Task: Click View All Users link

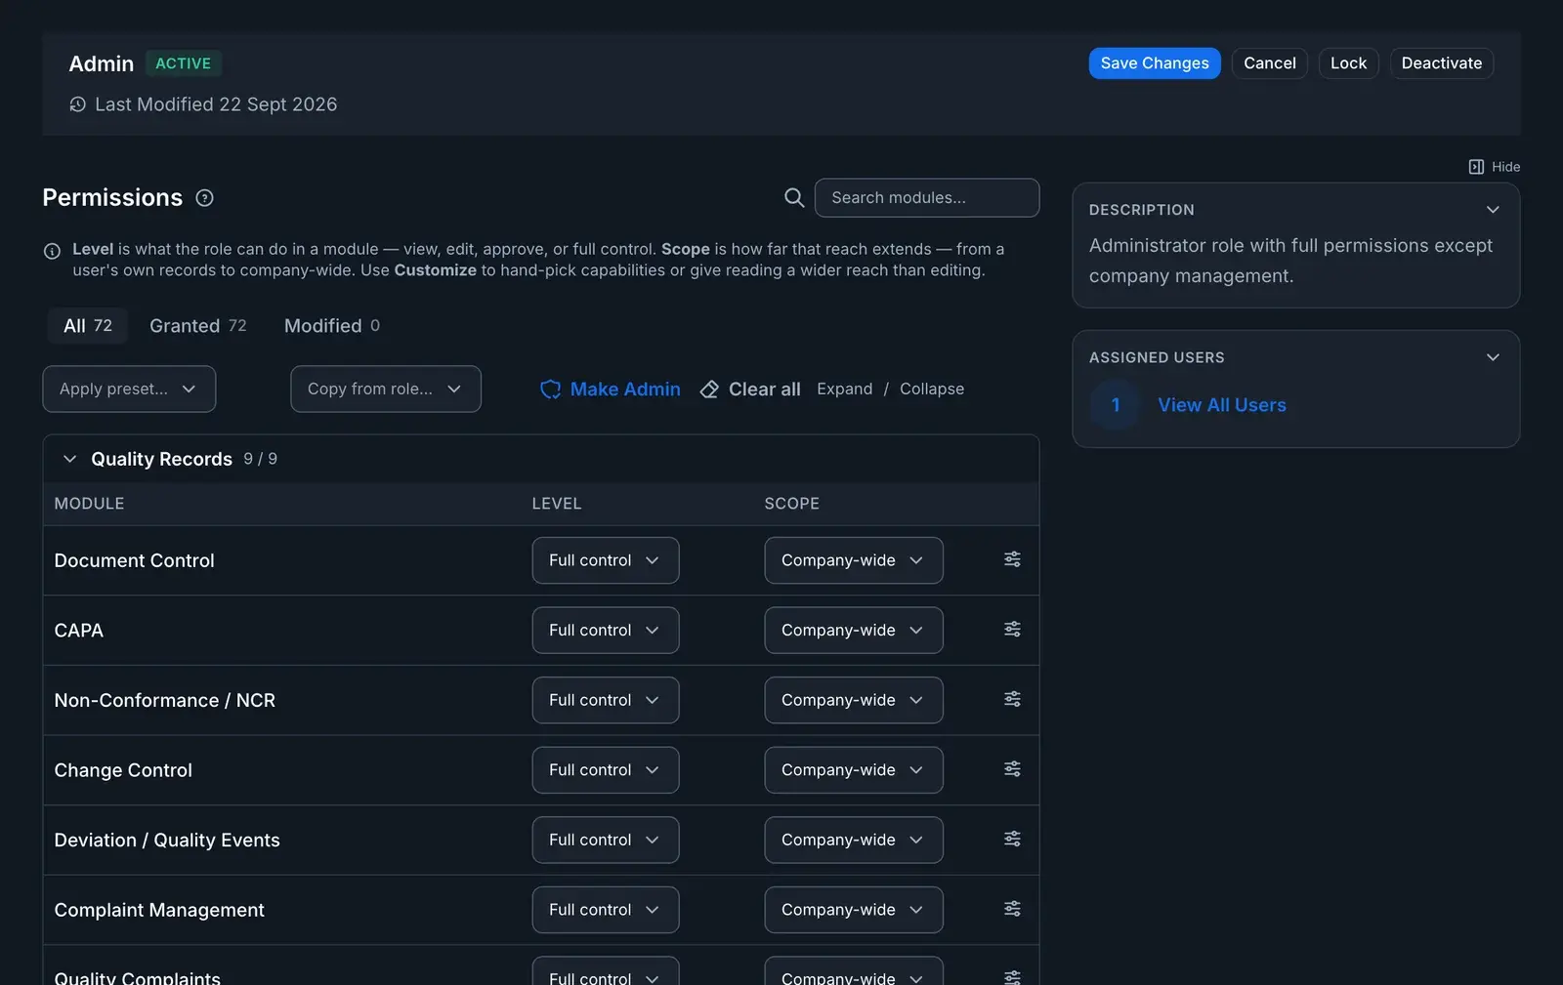Action: point(1222,405)
